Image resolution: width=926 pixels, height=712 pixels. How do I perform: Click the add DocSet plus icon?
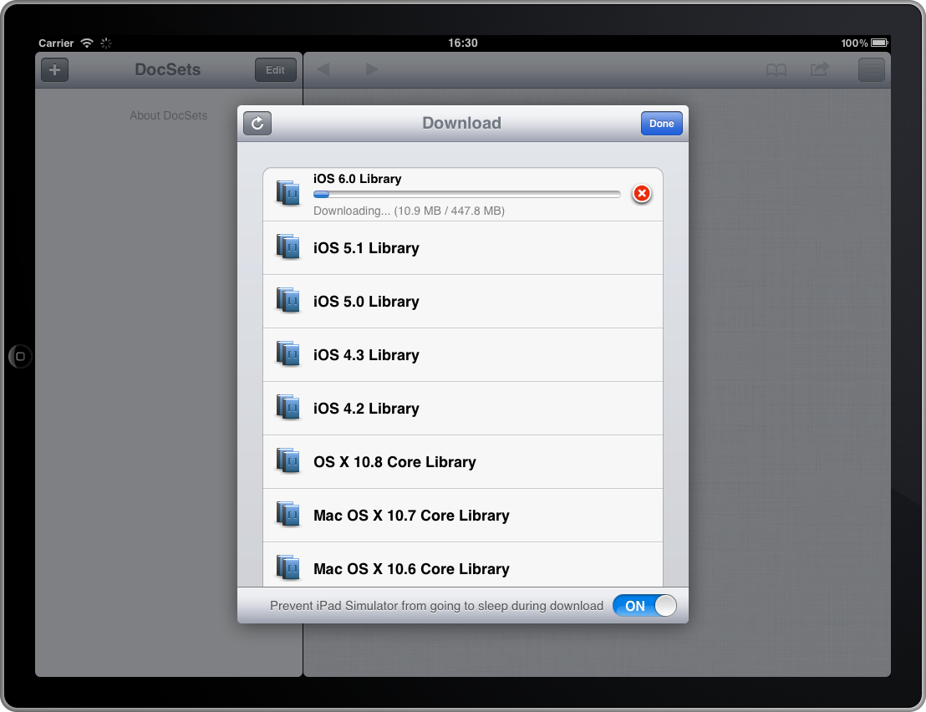point(55,70)
